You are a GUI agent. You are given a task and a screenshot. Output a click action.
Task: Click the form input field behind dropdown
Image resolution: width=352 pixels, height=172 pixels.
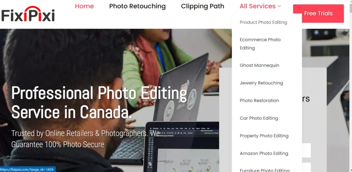(x=306, y=150)
